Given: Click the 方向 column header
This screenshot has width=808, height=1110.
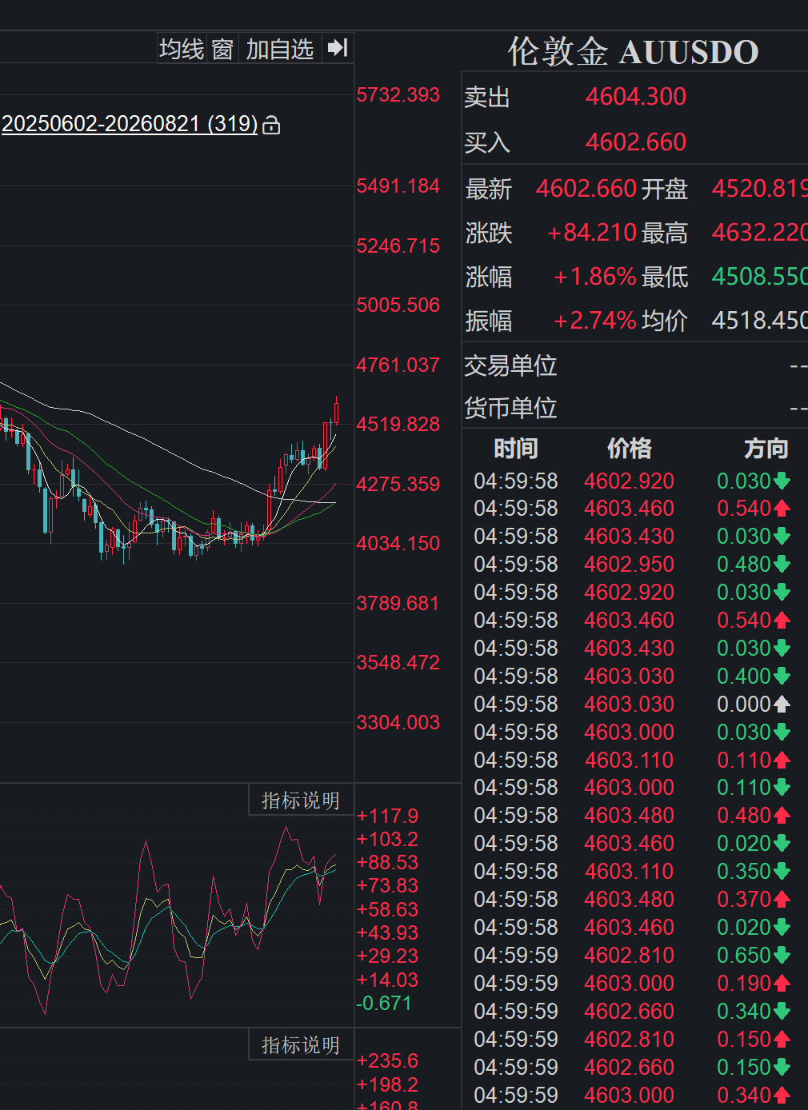Looking at the screenshot, I should (x=766, y=449).
